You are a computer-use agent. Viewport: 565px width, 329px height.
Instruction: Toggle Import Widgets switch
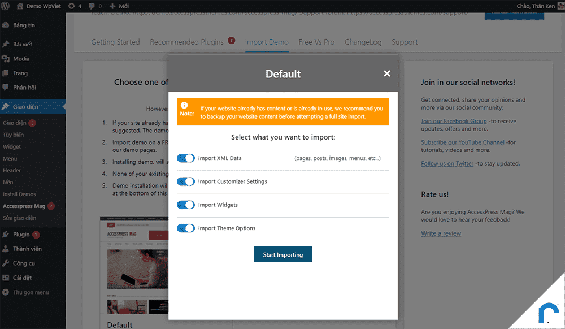[x=185, y=205]
